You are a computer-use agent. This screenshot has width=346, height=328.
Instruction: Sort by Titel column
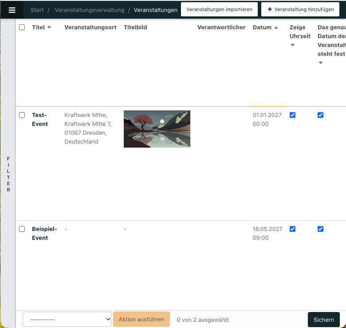click(x=38, y=27)
